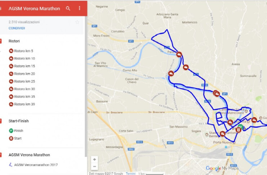Click the CONDIVIDI share link
The height and width of the screenshot is (175, 267).
coord(17,28)
